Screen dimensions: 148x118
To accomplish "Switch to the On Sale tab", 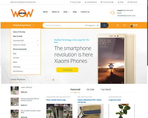I will [90, 89].
